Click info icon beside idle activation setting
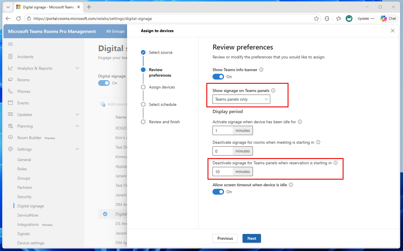This screenshot has width=403, height=251. point(300,122)
